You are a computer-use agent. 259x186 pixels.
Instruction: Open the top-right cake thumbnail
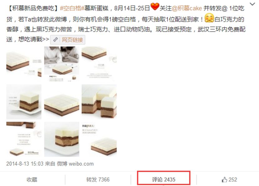pyautogui.click(x=99, y=64)
